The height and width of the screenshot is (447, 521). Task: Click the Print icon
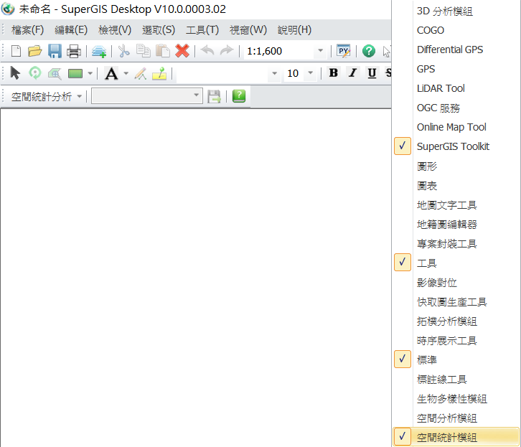[74, 51]
